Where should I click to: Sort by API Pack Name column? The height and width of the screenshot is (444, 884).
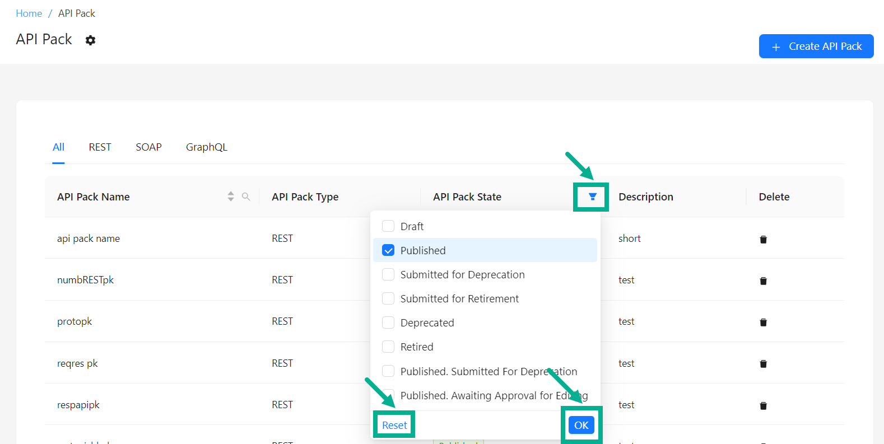pyautogui.click(x=231, y=197)
